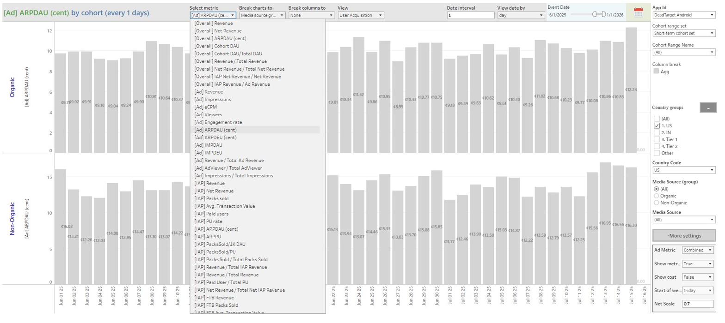Image resolution: width=725 pixels, height=323 pixels.
Task: Click the Non-Organic Jun 01 25 bar
Action: tap(61, 227)
